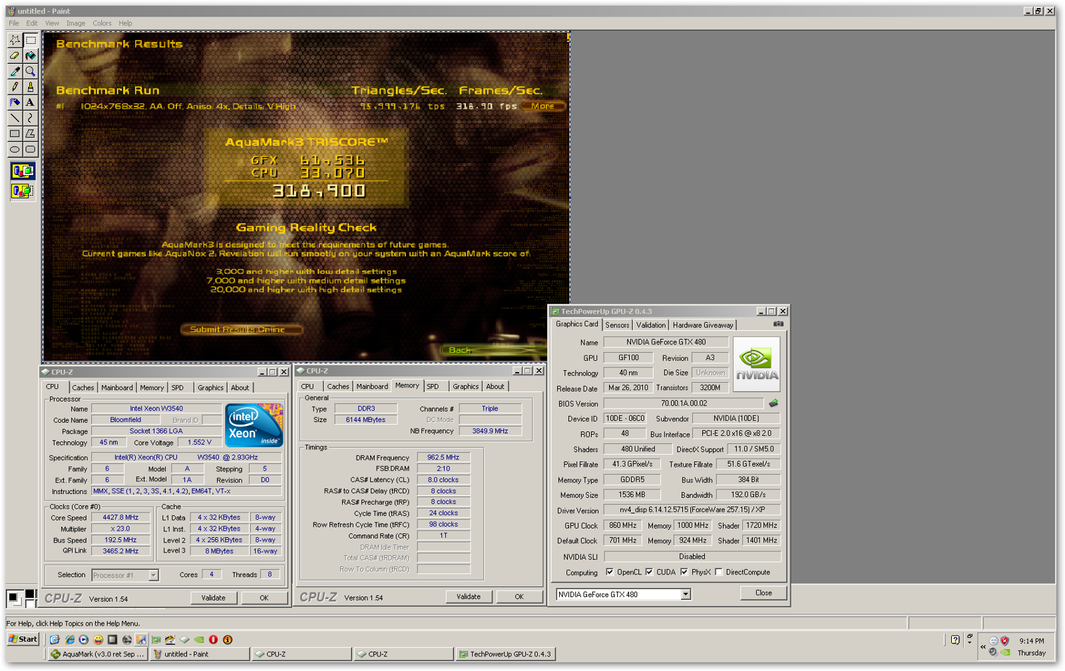Screen dimensions: 1065x671
Task: Open Processor #1 selection dropdown in CPU-Z
Action: click(154, 575)
